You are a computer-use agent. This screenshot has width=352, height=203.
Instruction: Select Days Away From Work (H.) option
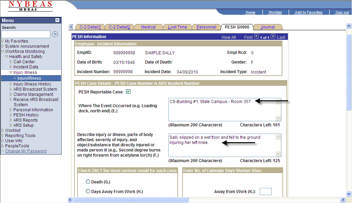click(x=88, y=191)
